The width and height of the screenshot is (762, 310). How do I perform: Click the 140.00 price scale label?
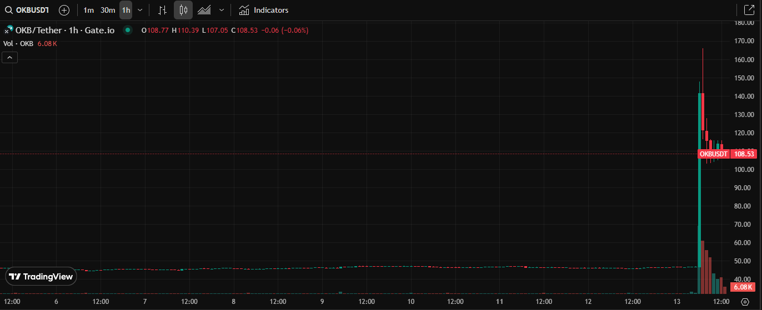[744, 96]
